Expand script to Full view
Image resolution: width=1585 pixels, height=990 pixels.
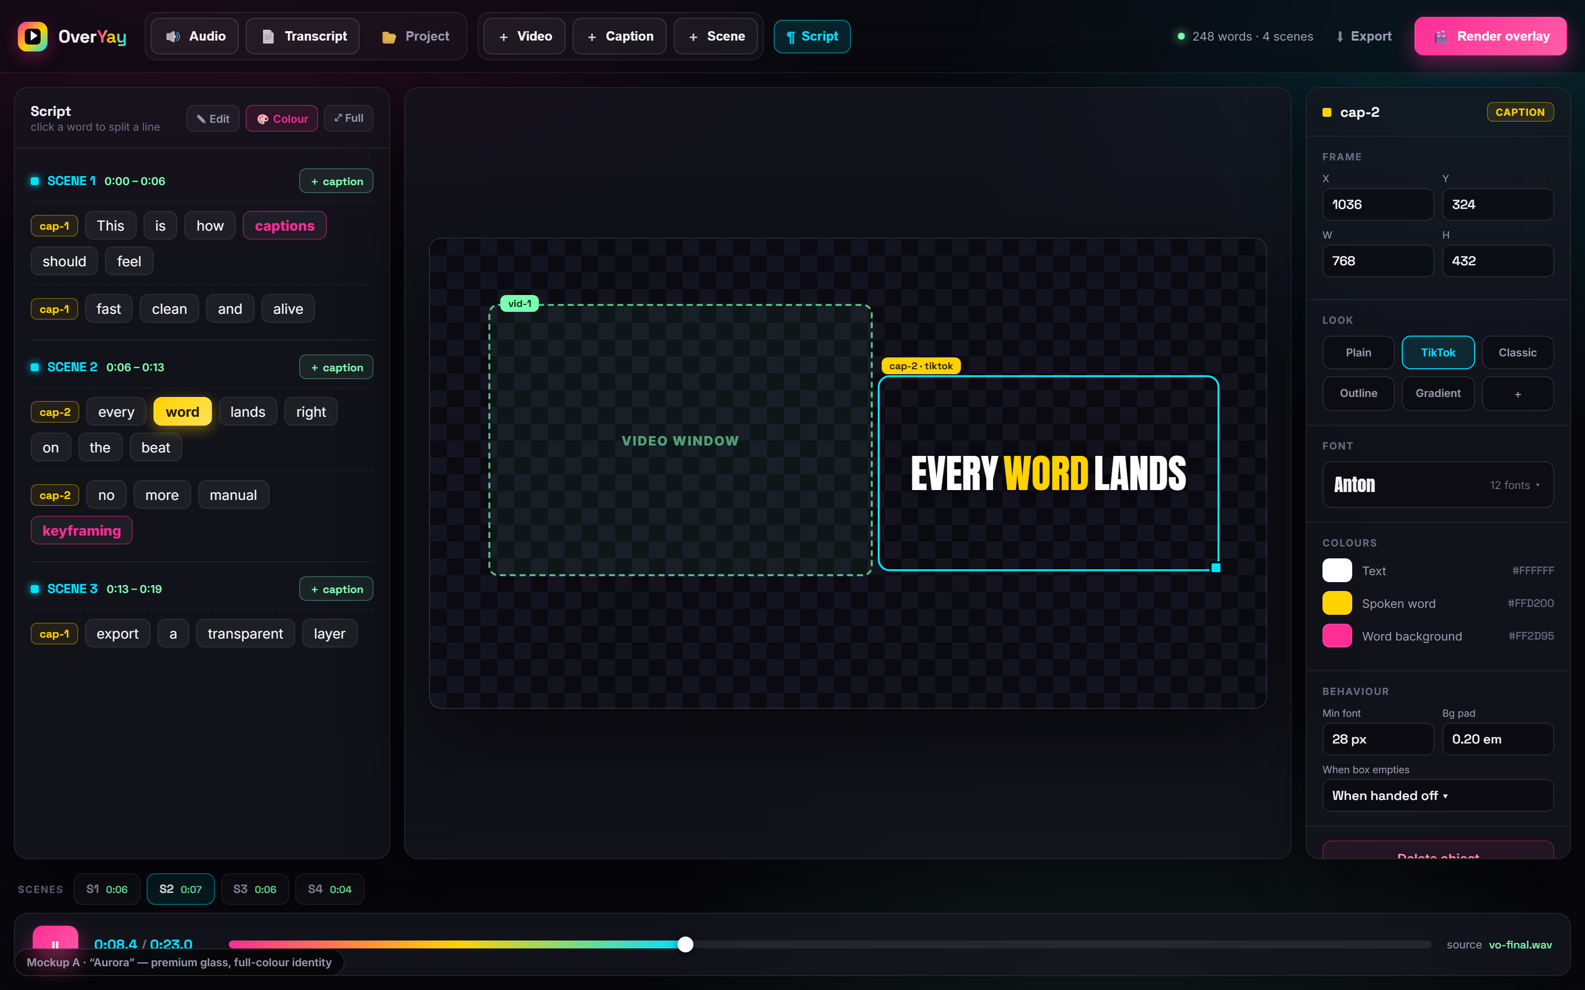348,118
